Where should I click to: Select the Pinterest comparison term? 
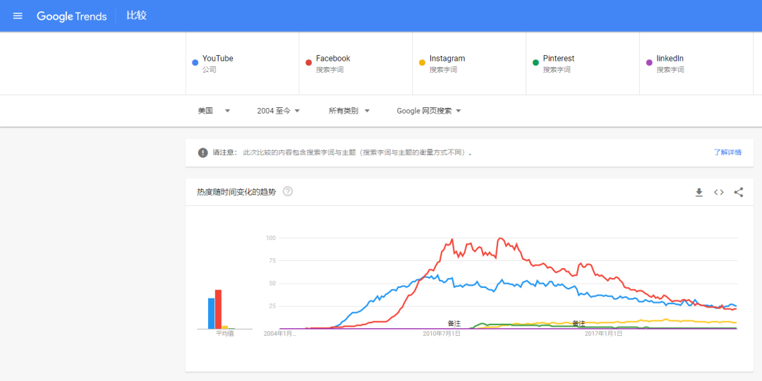[x=583, y=64]
